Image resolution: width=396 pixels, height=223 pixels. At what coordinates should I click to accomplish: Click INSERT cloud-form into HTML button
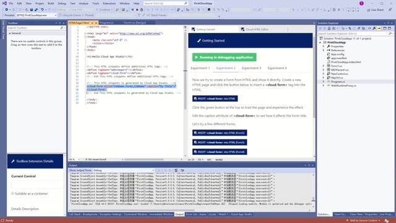click(215, 98)
